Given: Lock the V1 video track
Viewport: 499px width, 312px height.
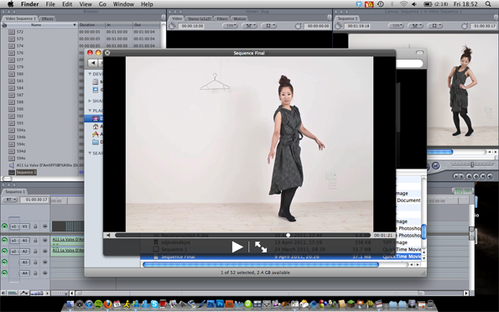Looking at the screenshot, I should tap(35, 226).
